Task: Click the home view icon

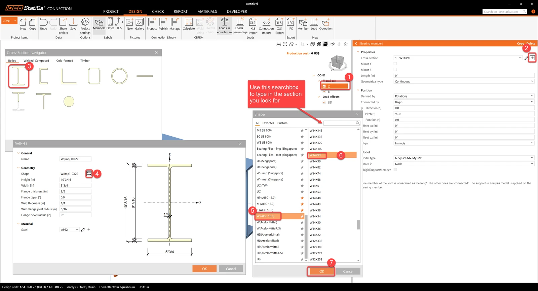Action: coord(345,44)
